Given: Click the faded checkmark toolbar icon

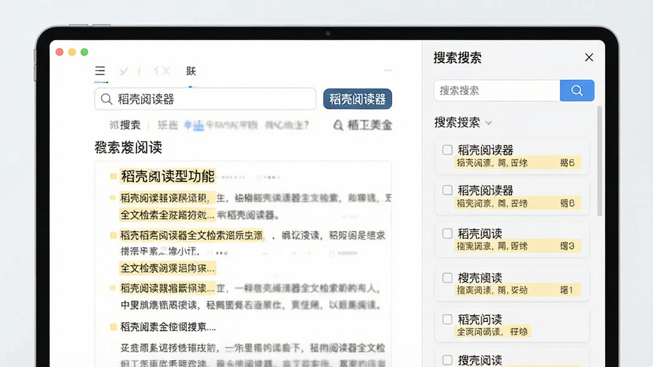Looking at the screenshot, I should [x=123, y=71].
